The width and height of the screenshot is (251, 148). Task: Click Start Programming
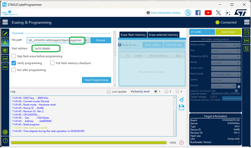(96, 80)
